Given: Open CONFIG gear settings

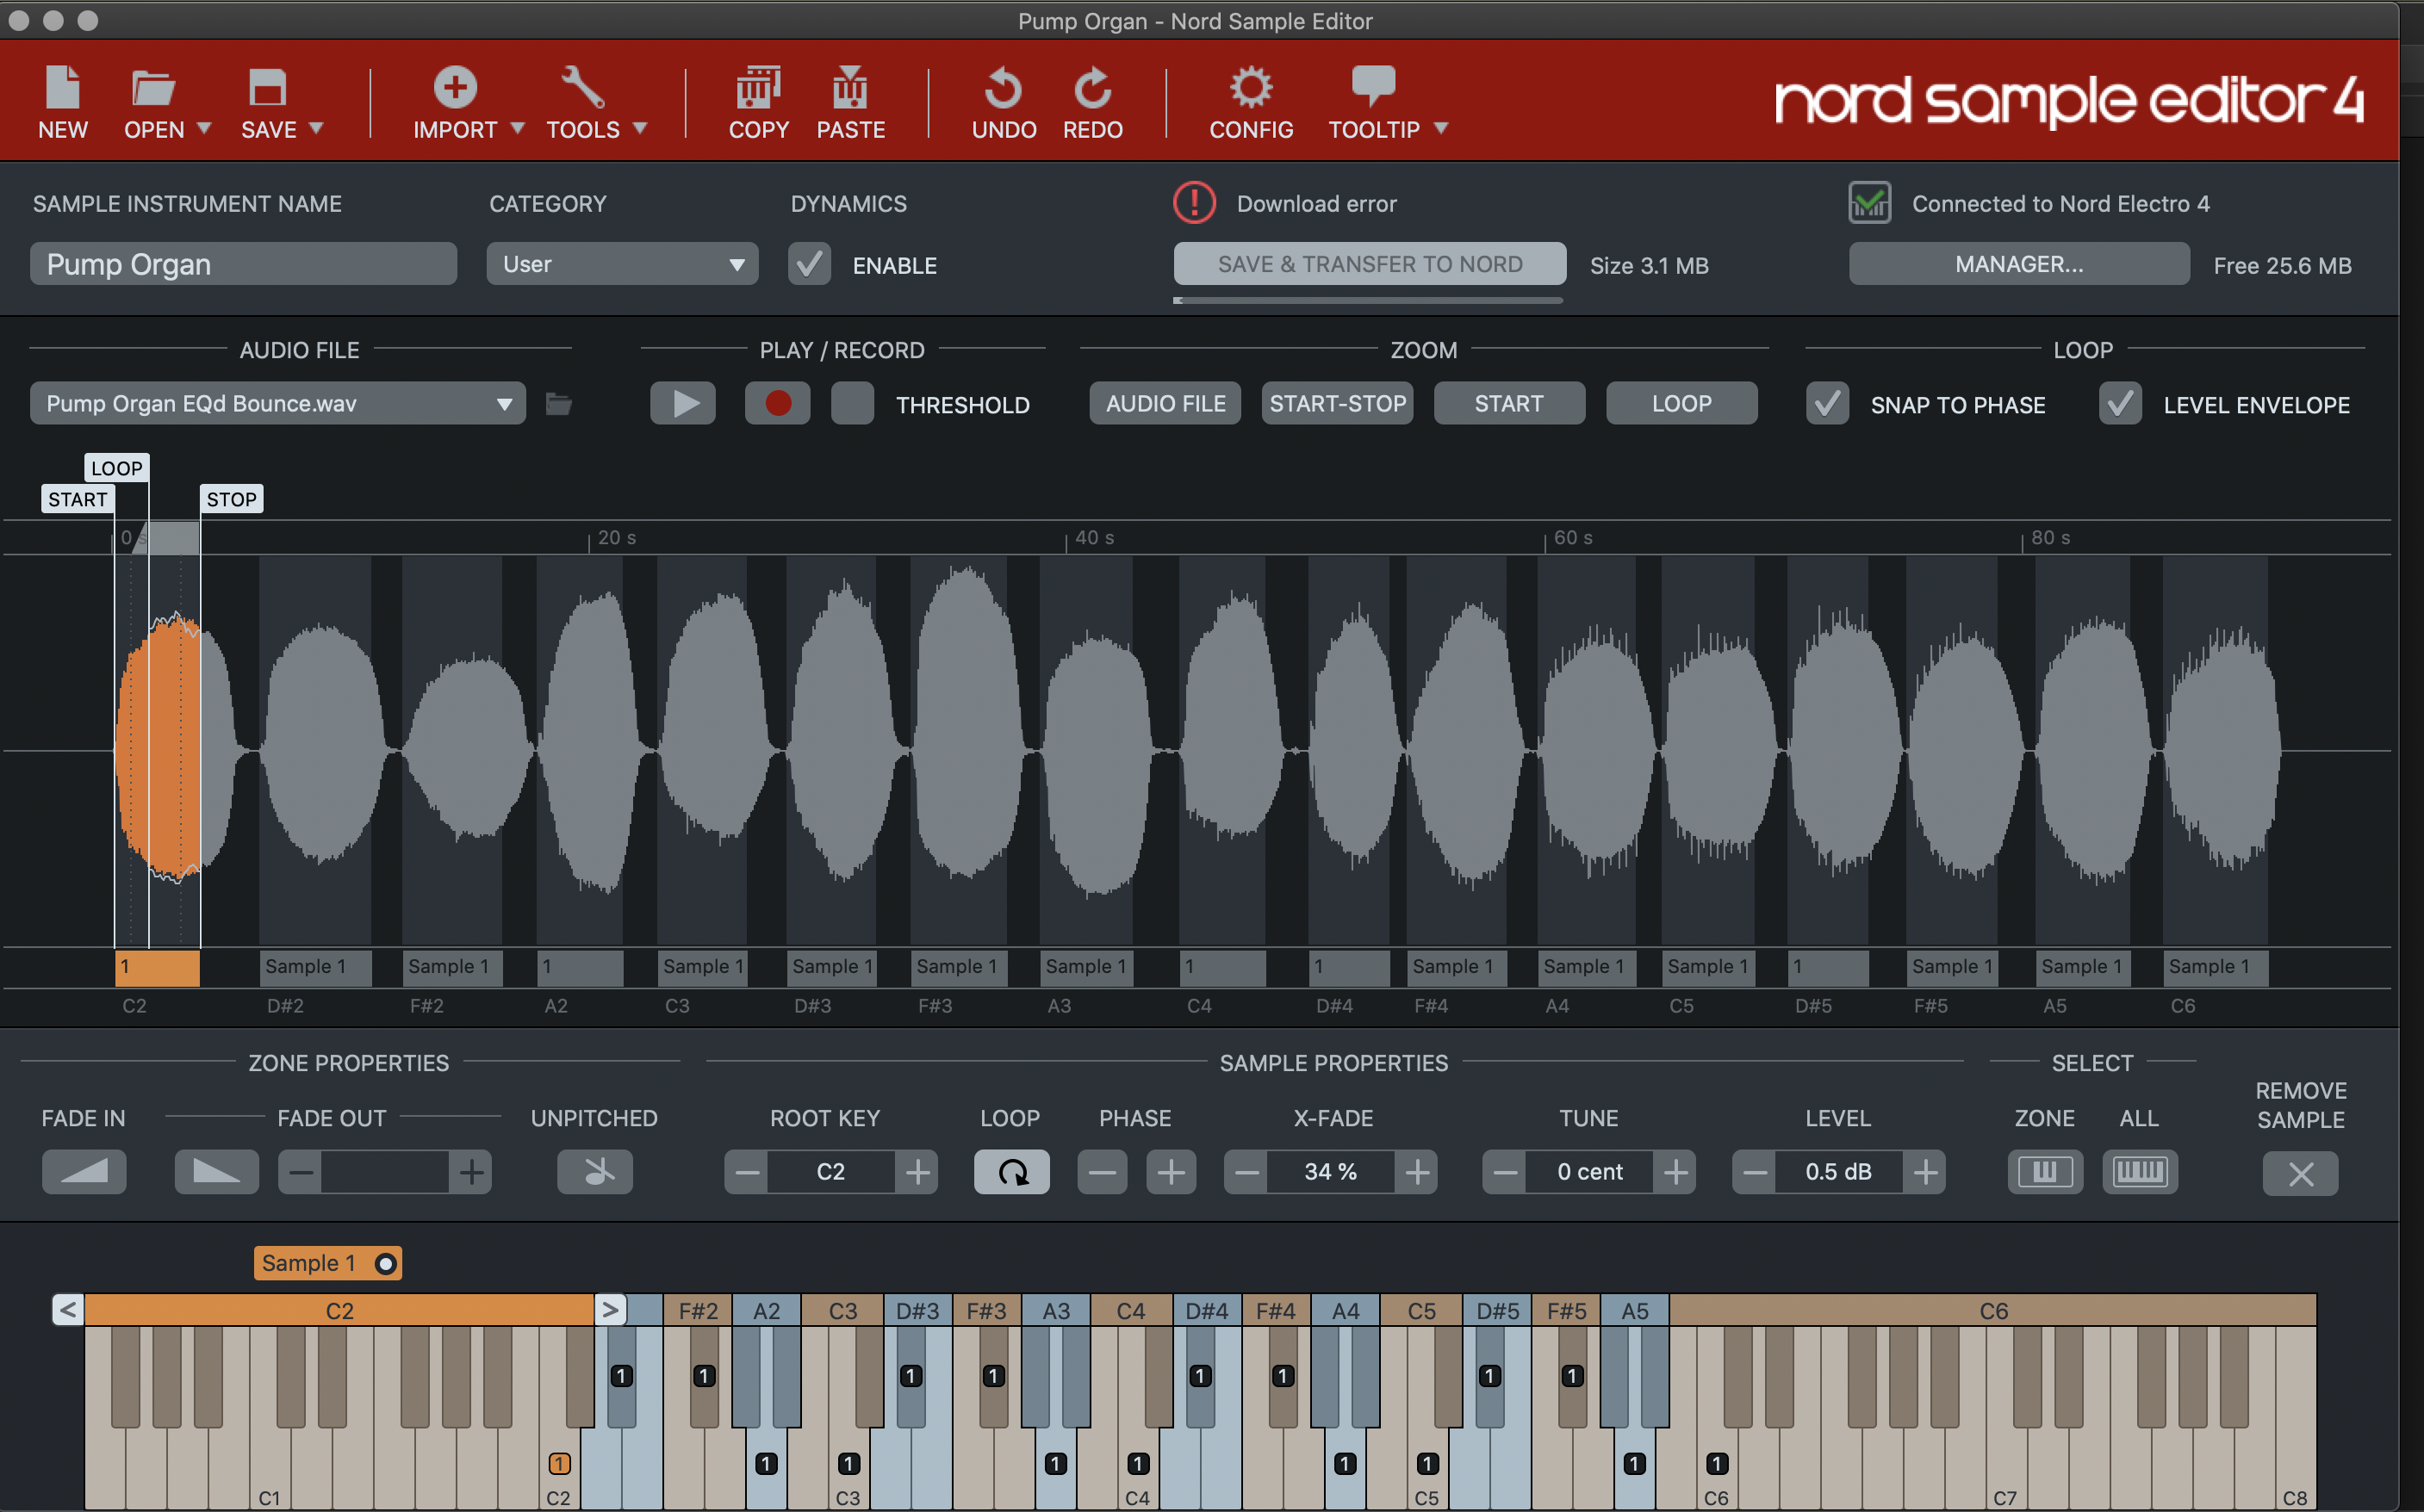Looking at the screenshot, I should point(1251,87).
